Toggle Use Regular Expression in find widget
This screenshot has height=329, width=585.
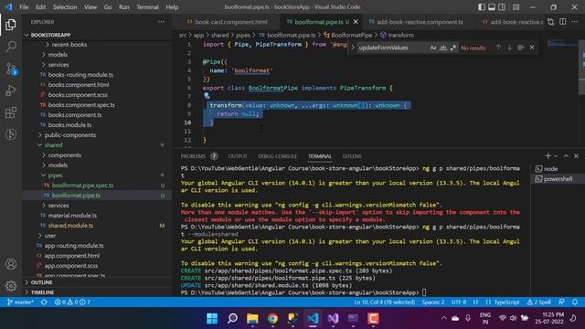[453, 48]
